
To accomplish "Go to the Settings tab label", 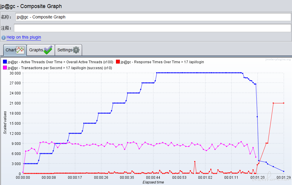I will [x=65, y=50].
